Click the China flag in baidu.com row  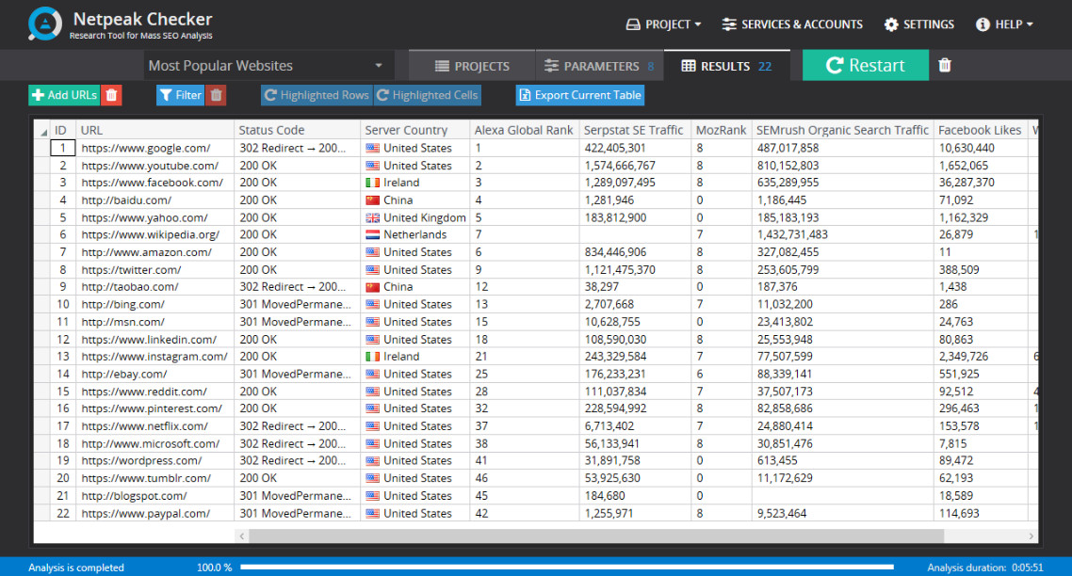373,200
